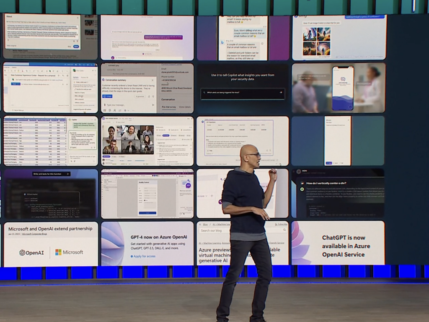Open the bottom-right Bing Image Creator picture
The image size is (429, 322).
point(324,49)
